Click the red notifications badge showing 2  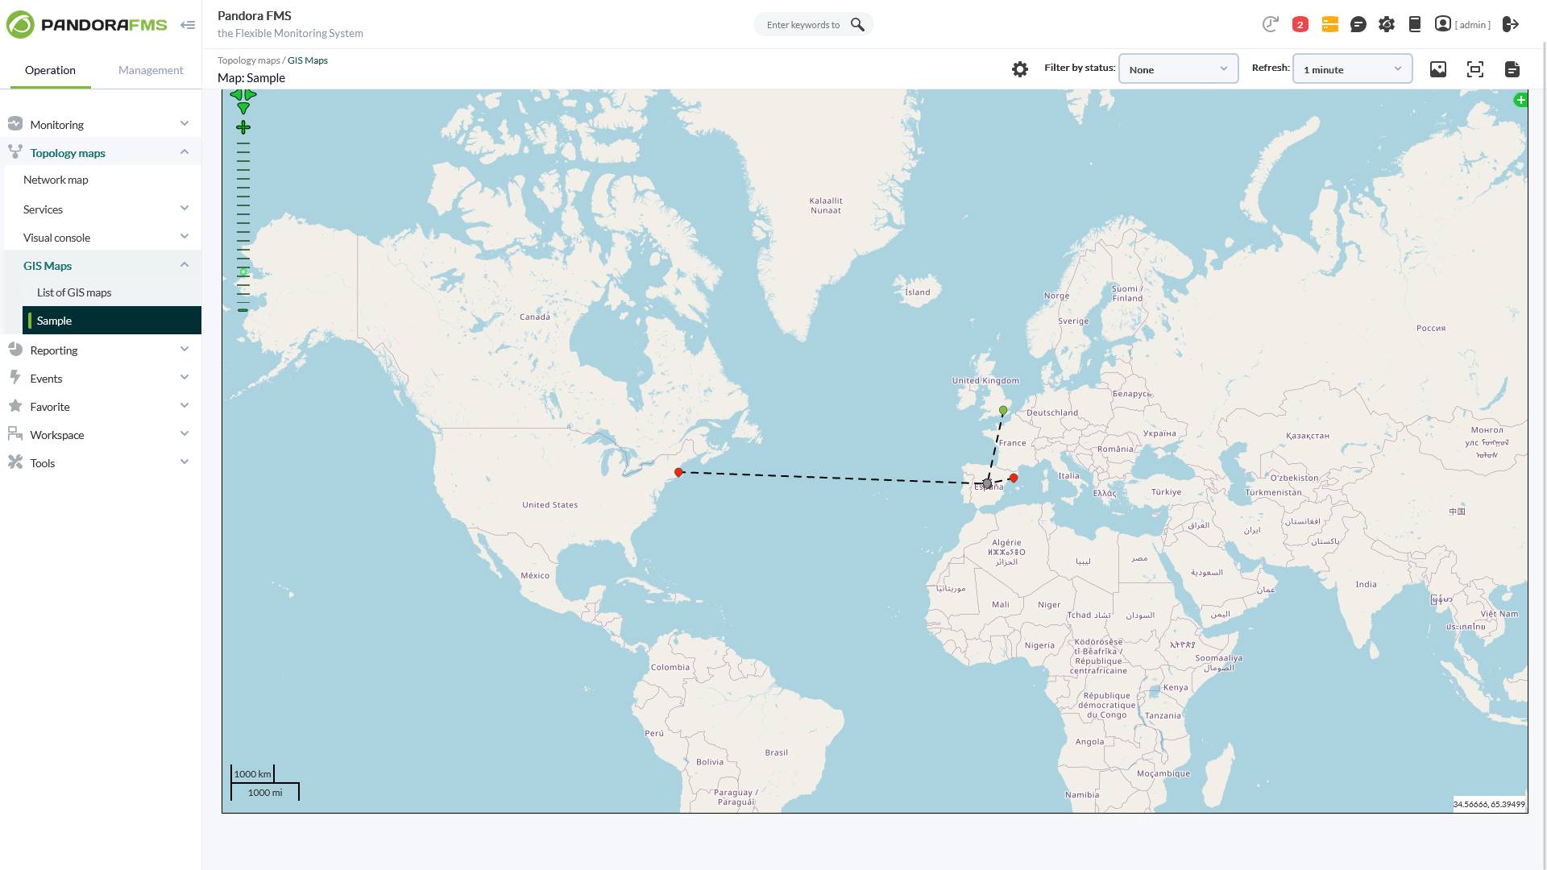(1300, 24)
